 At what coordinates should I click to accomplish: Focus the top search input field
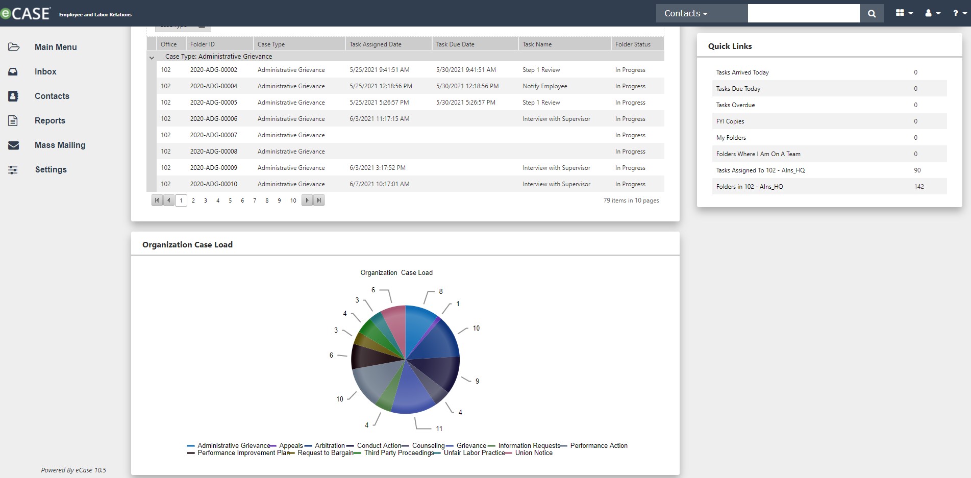point(804,13)
